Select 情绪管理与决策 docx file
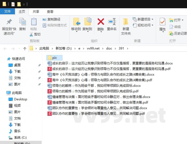 [x=99, y=97]
